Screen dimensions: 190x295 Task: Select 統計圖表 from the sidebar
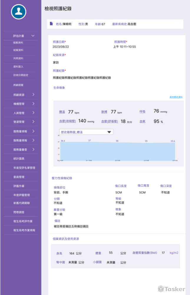pyautogui.click(x=19, y=159)
